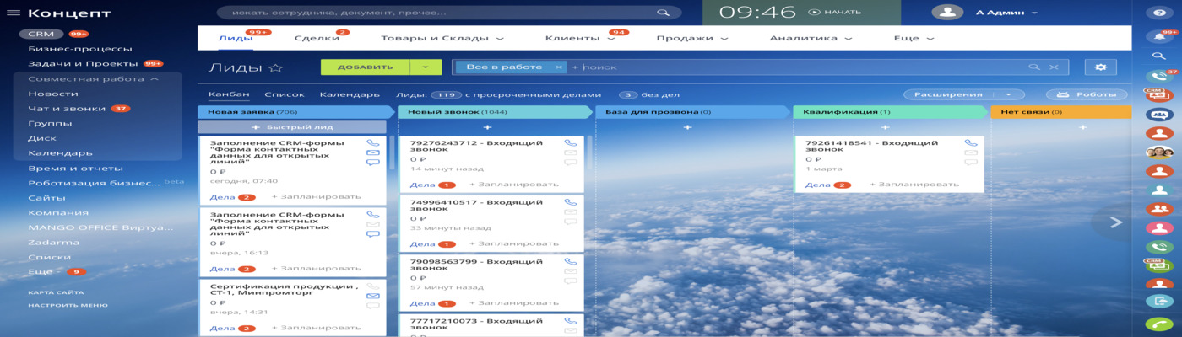Click the НАСТРОИТЬ МЕНЮ link
Viewport: 1182px width, 337px height.
point(68,306)
